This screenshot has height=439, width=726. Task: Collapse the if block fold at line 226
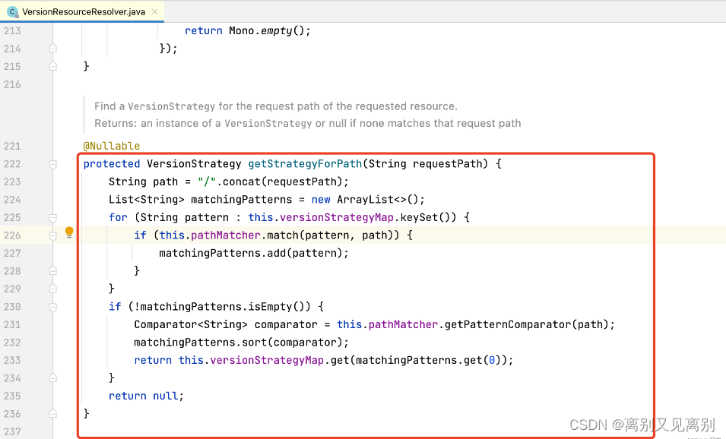[x=52, y=236]
